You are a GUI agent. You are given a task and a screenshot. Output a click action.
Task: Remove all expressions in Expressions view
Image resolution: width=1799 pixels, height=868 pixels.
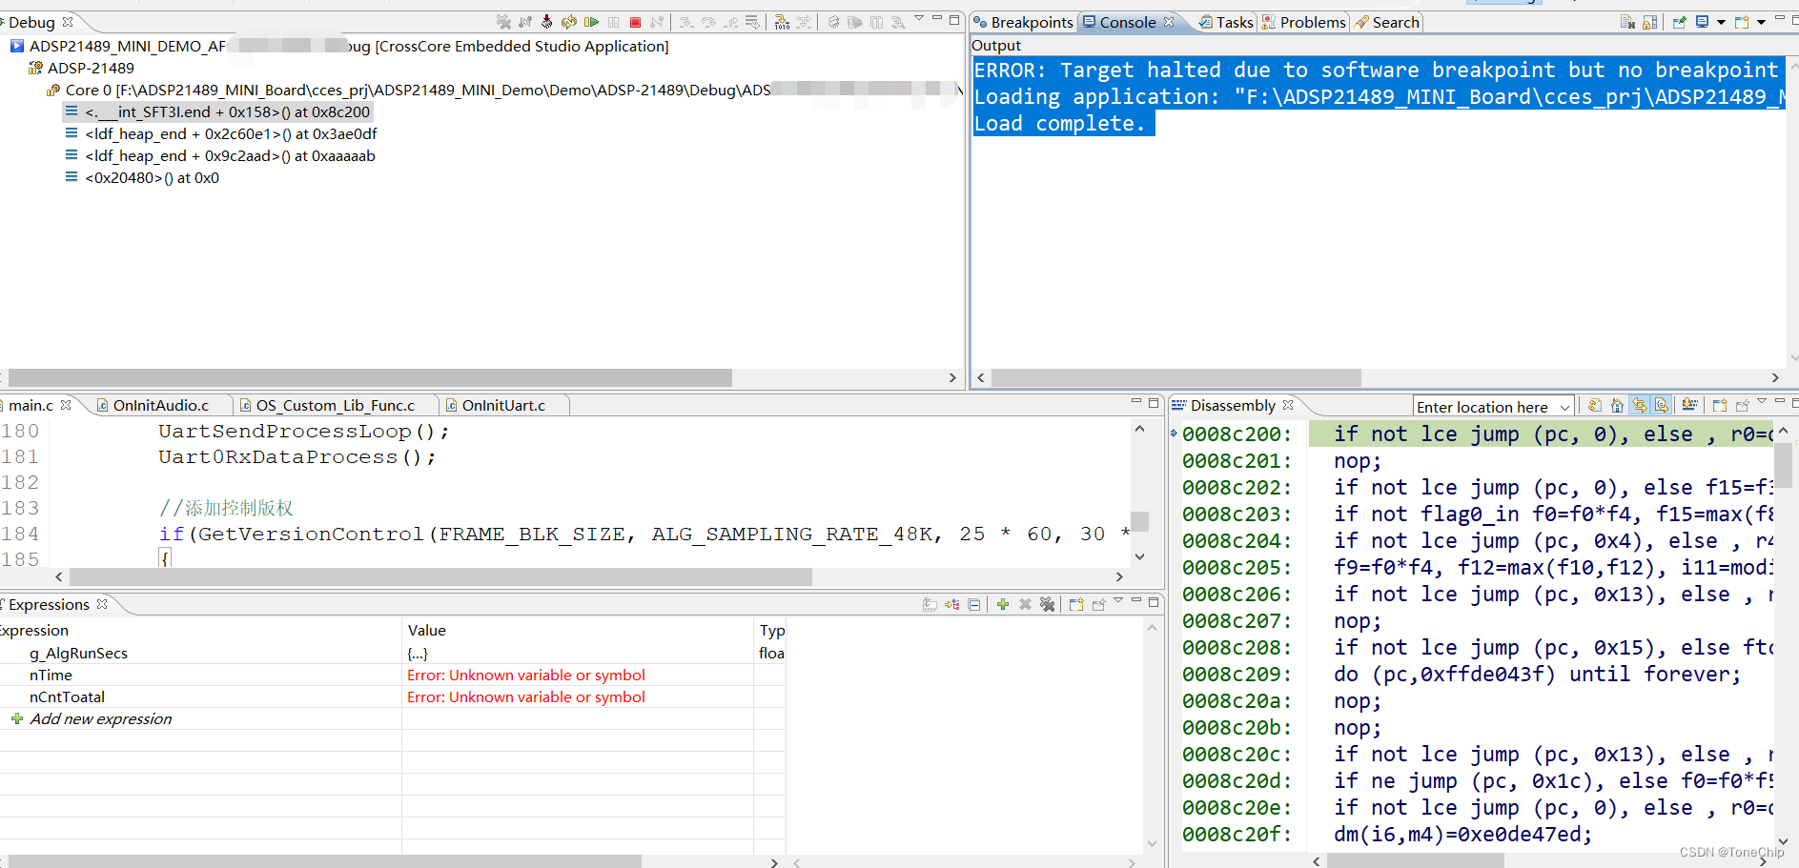click(x=1048, y=604)
